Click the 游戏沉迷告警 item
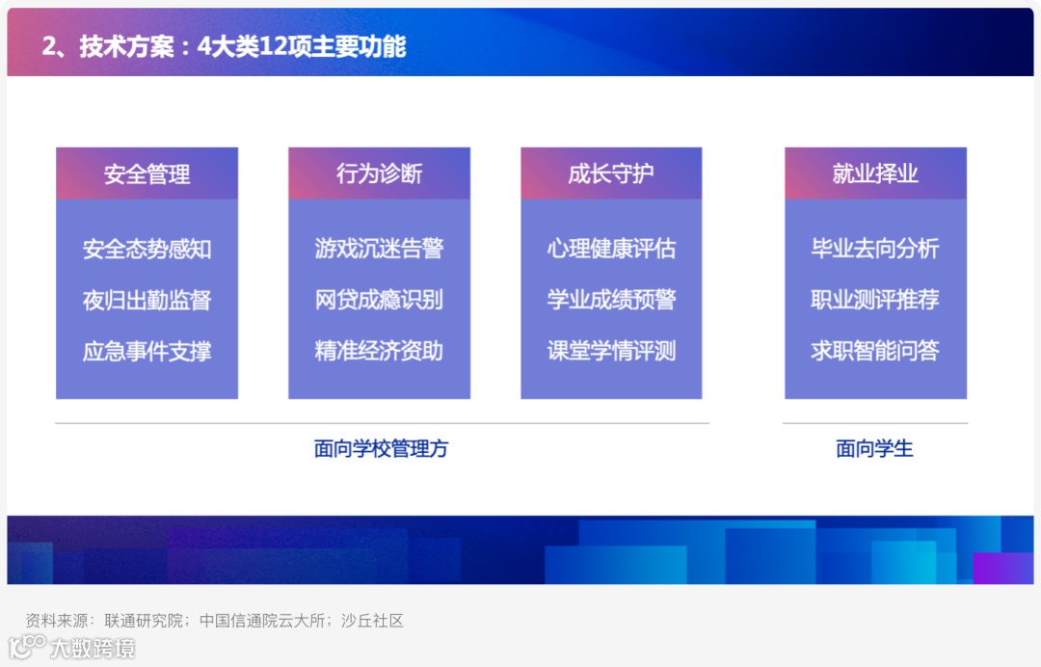This screenshot has width=1041, height=667. 379,249
